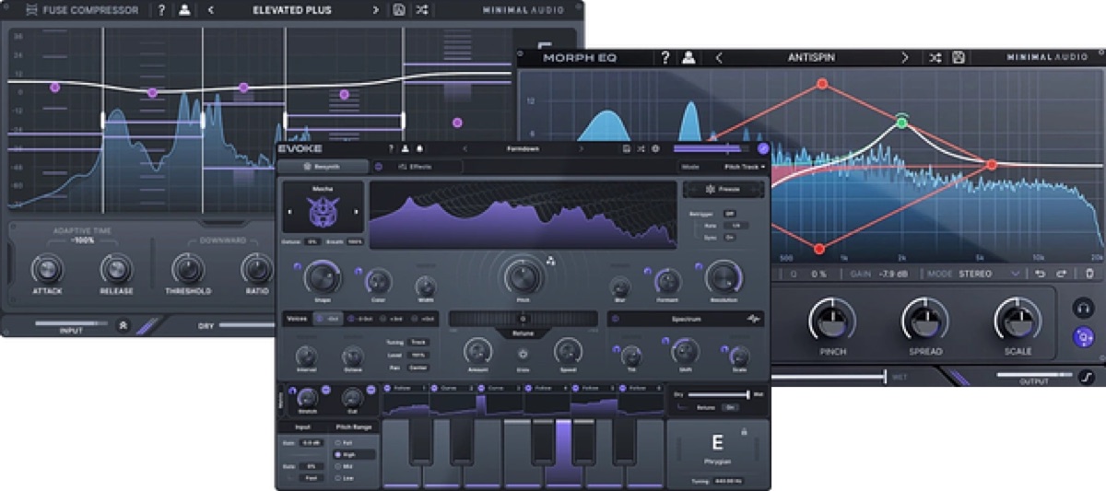Open Evoke help question mark
The width and height of the screenshot is (1106, 491).
pyautogui.click(x=391, y=148)
